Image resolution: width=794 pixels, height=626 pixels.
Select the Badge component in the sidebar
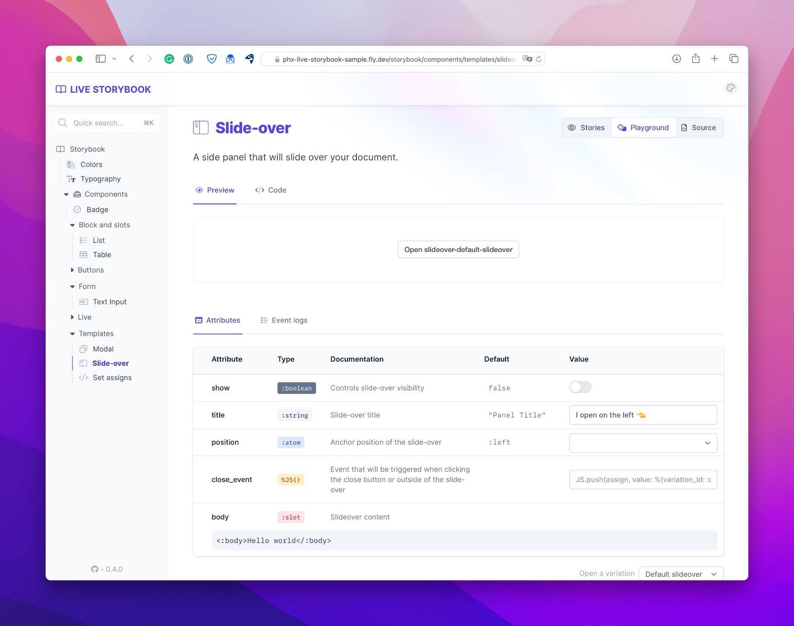97,209
